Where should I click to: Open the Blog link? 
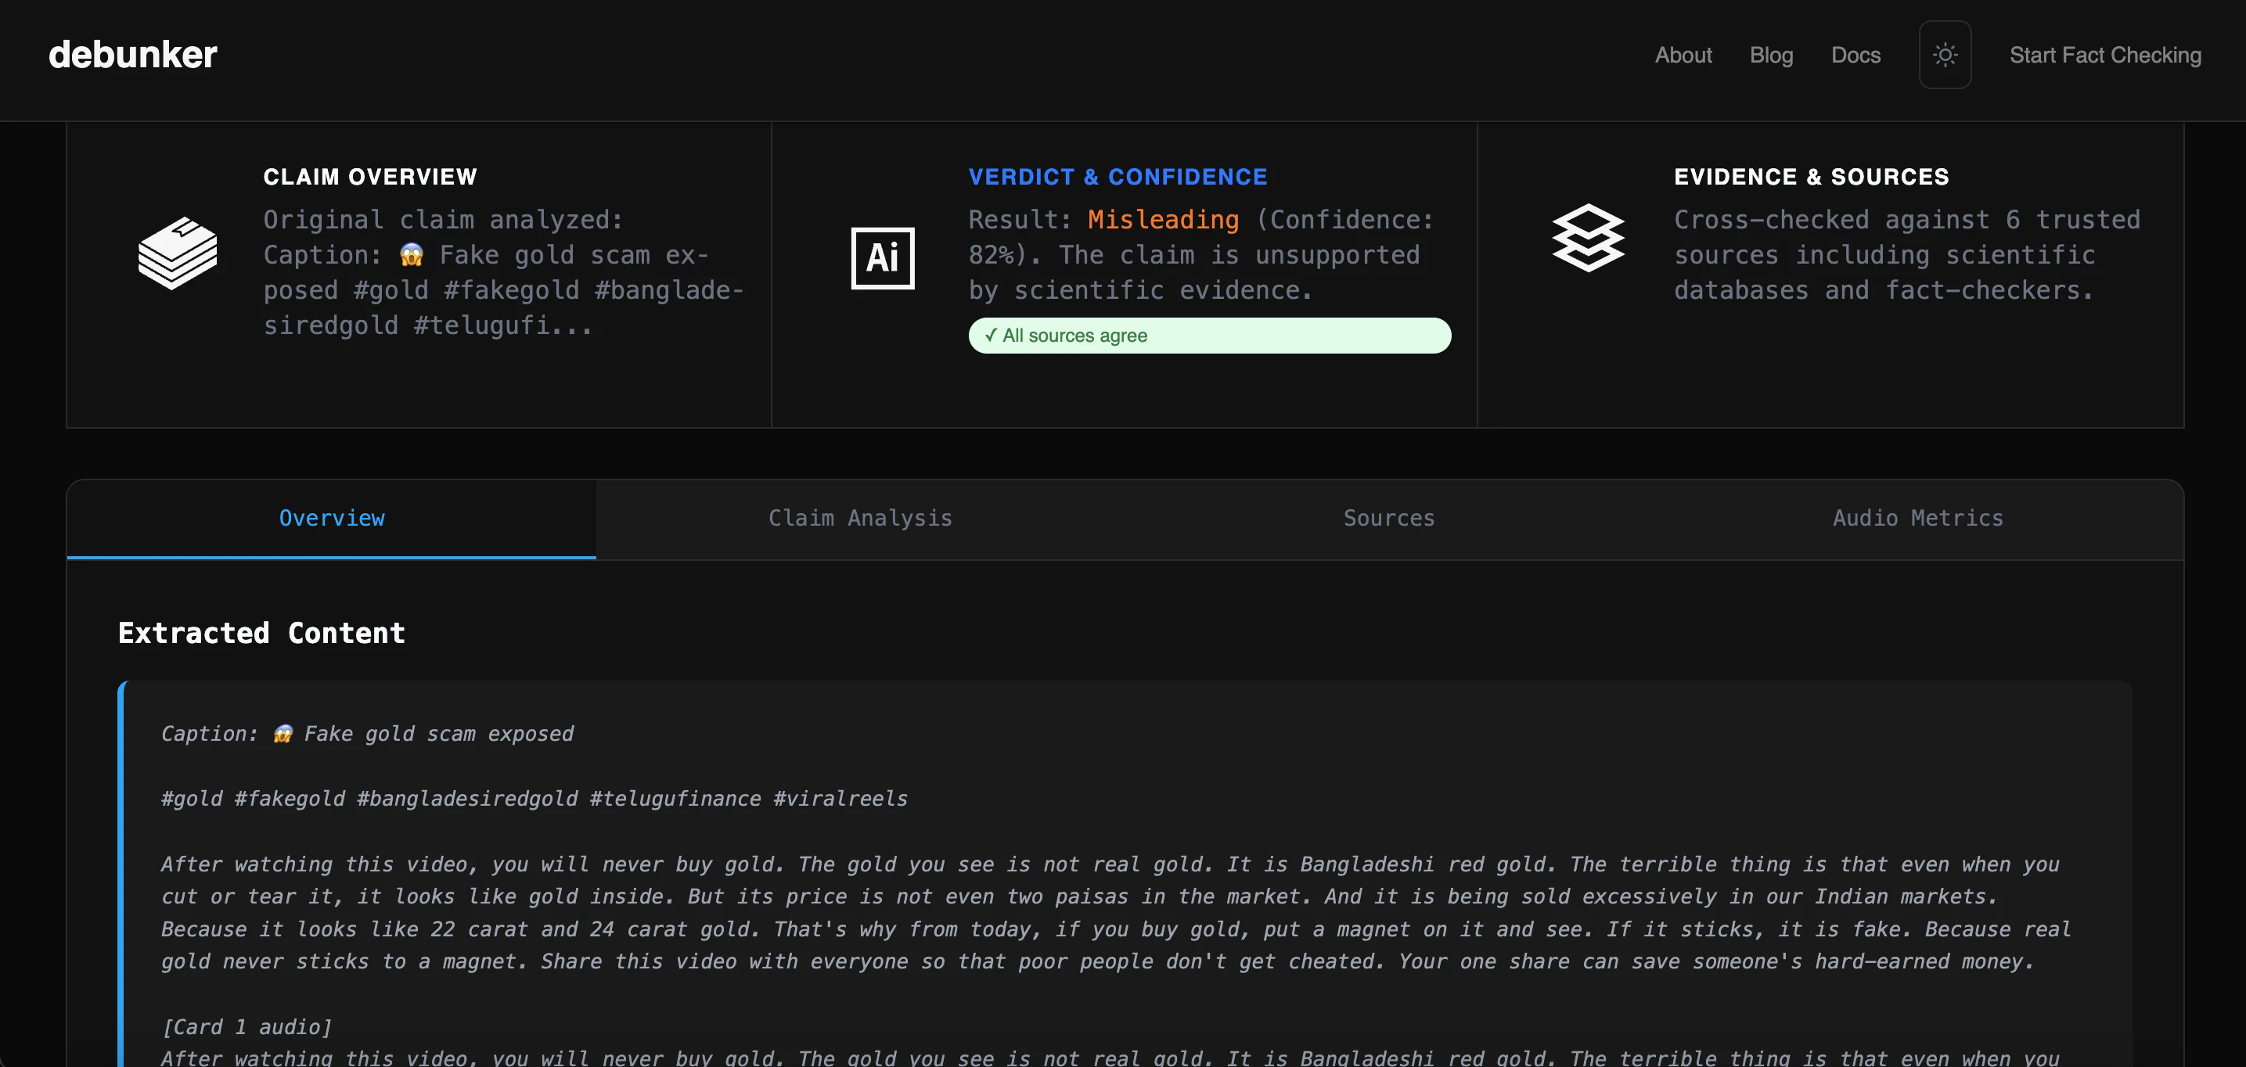coord(1771,55)
